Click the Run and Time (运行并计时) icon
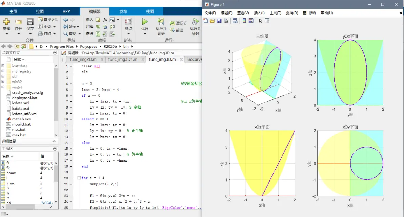 click(195, 22)
